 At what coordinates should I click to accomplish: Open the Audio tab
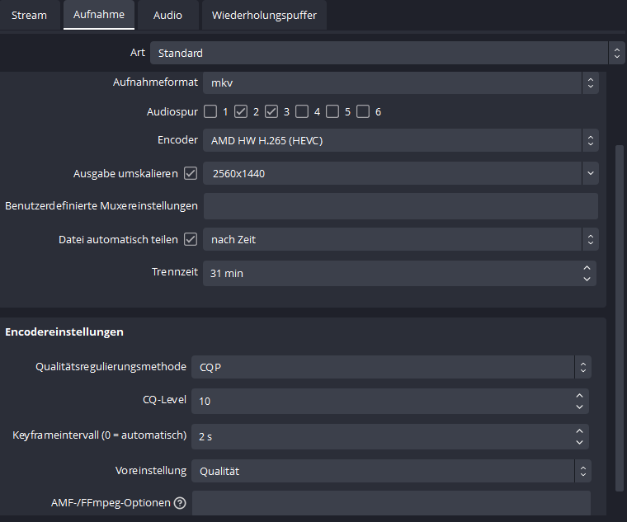[167, 15]
